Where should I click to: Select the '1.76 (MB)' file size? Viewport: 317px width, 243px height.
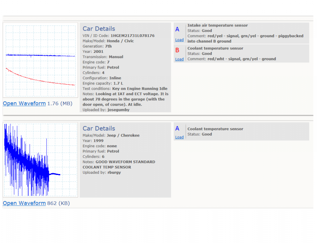coord(60,104)
